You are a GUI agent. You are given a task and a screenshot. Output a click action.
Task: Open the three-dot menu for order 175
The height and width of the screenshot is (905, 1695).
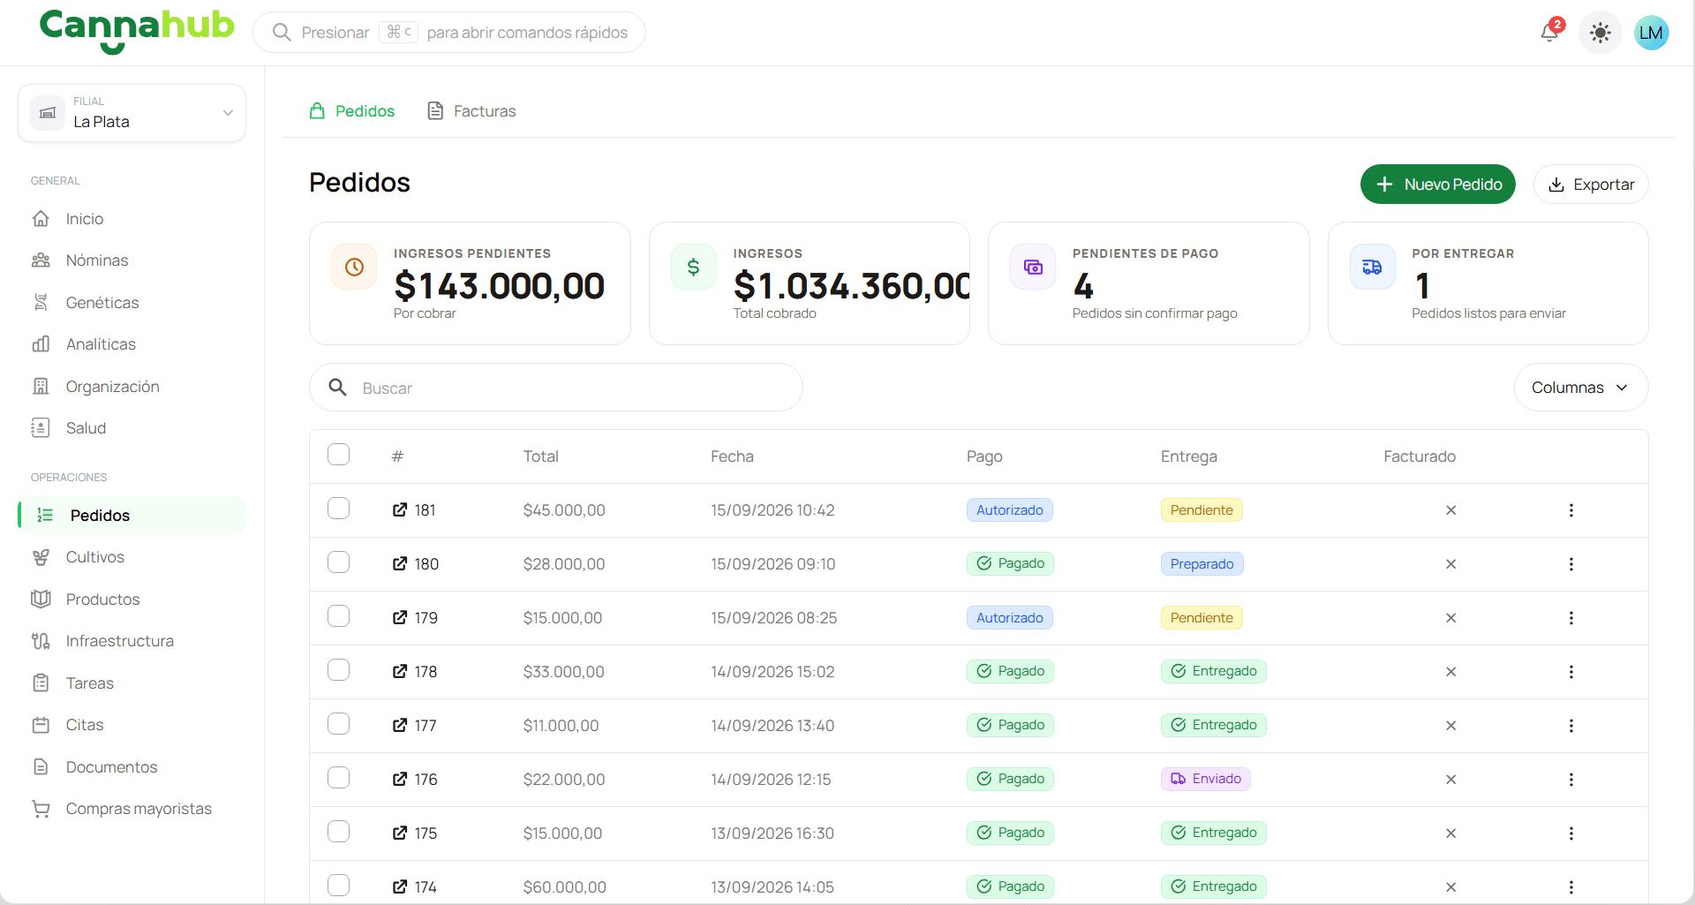coord(1571,833)
